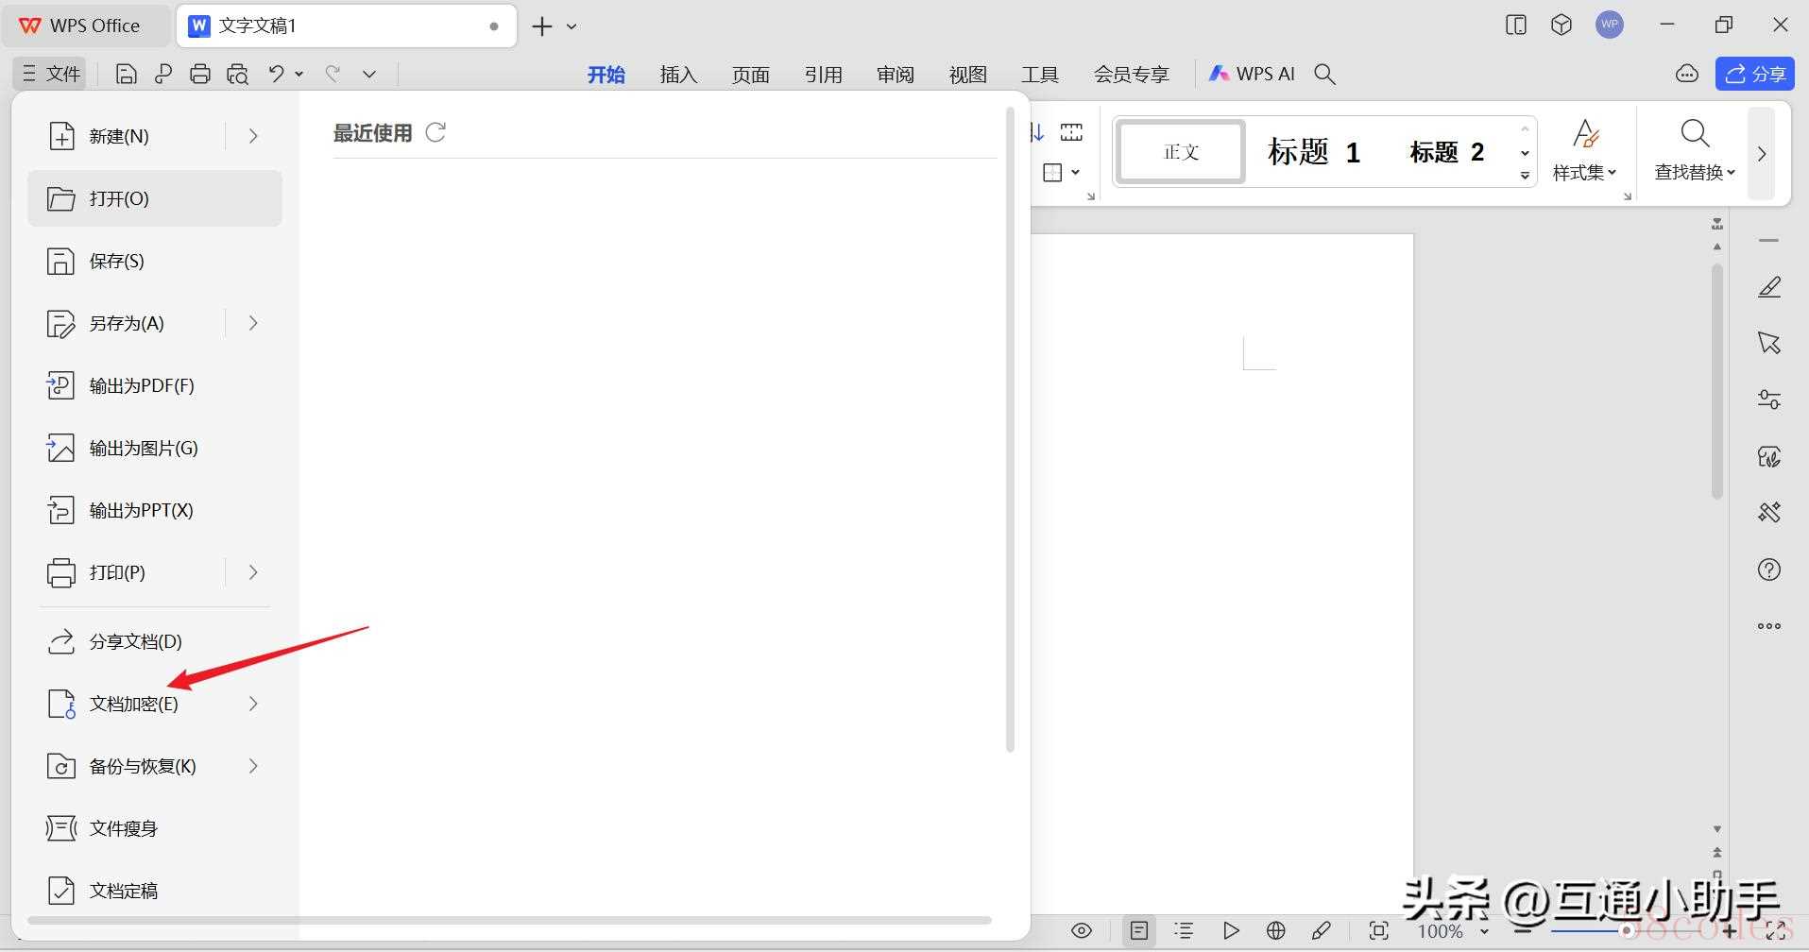The image size is (1809, 952).
Task: Open the 样式集 dropdown
Action: click(x=1584, y=150)
